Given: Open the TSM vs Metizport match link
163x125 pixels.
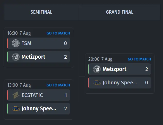Looking at the screenshot, I should pyautogui.click(x=58, y=33).
